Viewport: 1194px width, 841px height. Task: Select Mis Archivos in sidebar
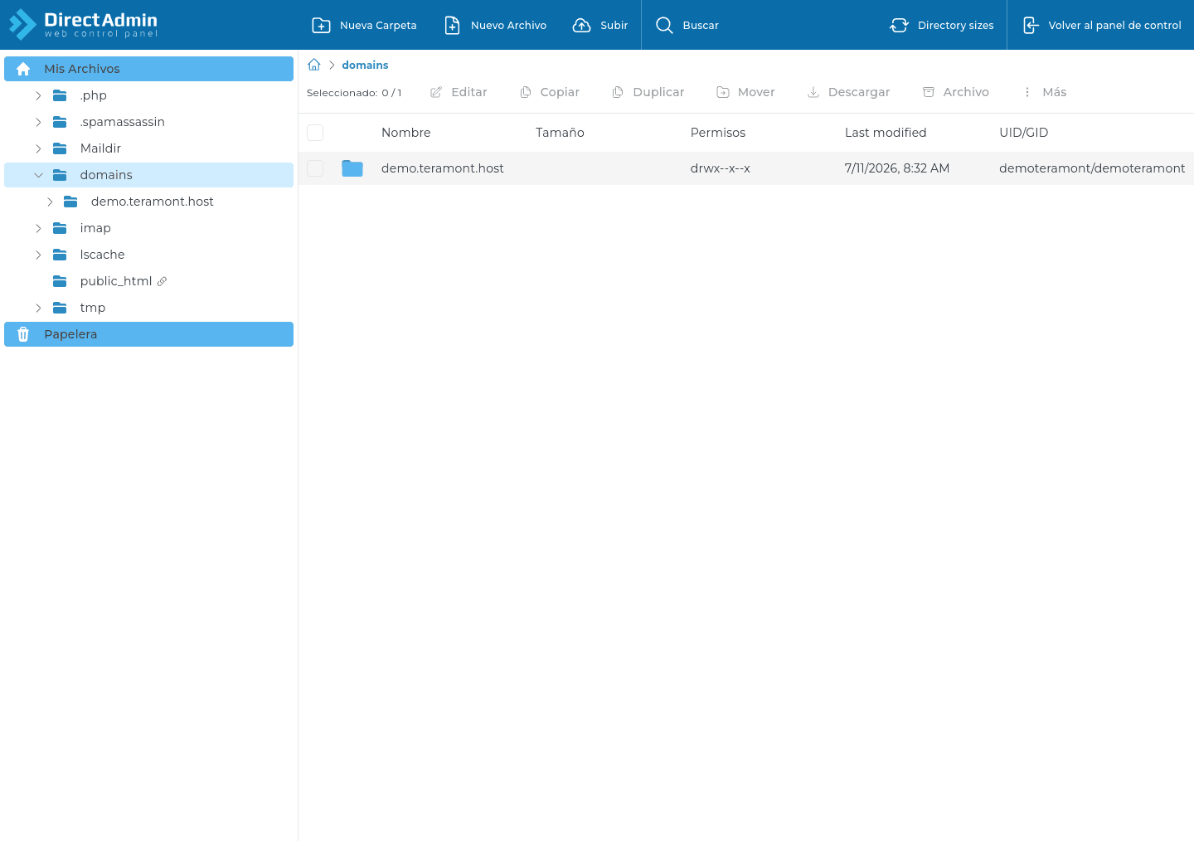click(148, 69)
